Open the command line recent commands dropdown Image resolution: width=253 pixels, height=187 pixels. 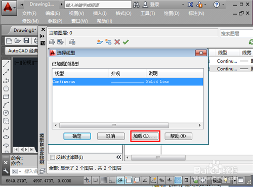(x=20, y=172)
